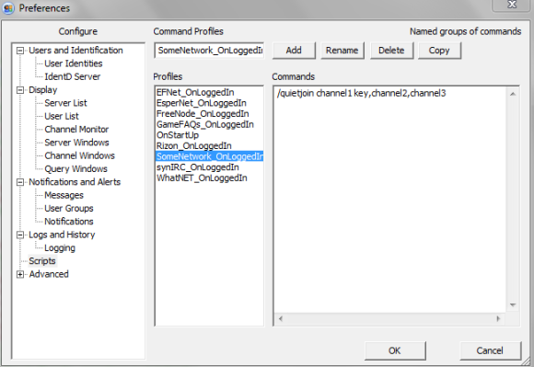Select WhatNET_OnLoggedIn profile
This screenshot has height=367, width=534.
pos(209,178)
